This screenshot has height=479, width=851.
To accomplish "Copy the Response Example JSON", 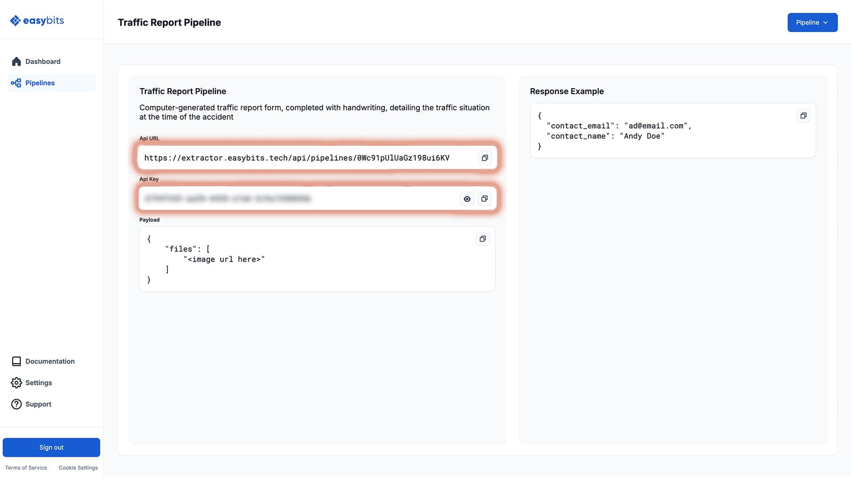I will 803,116.
